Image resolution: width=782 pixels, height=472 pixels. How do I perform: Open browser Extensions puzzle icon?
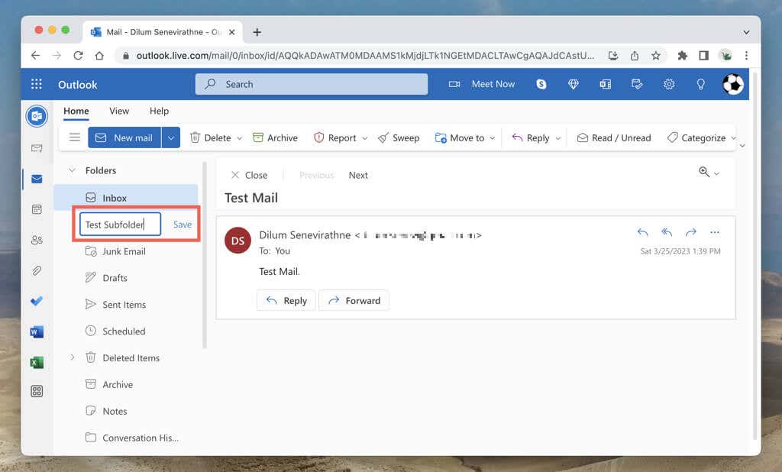pyautogui.click(x=682, y=56)
